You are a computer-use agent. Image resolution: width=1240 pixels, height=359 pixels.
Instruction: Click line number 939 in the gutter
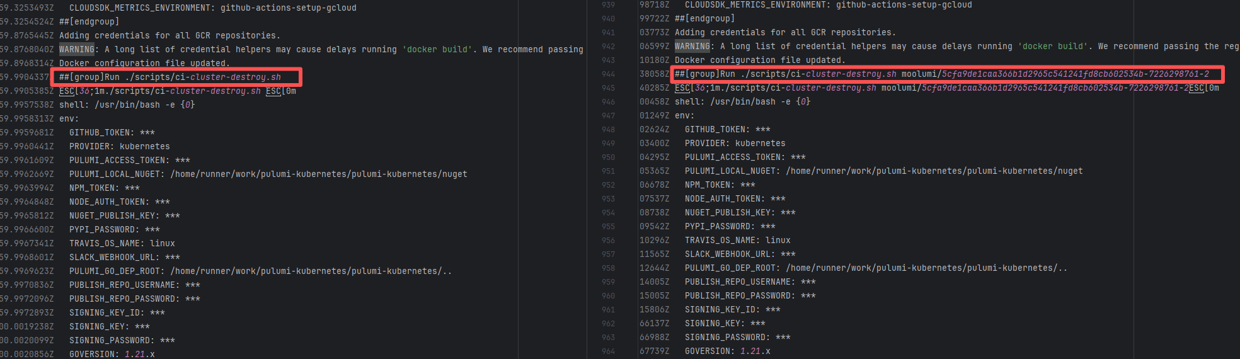tap(608, 5)
